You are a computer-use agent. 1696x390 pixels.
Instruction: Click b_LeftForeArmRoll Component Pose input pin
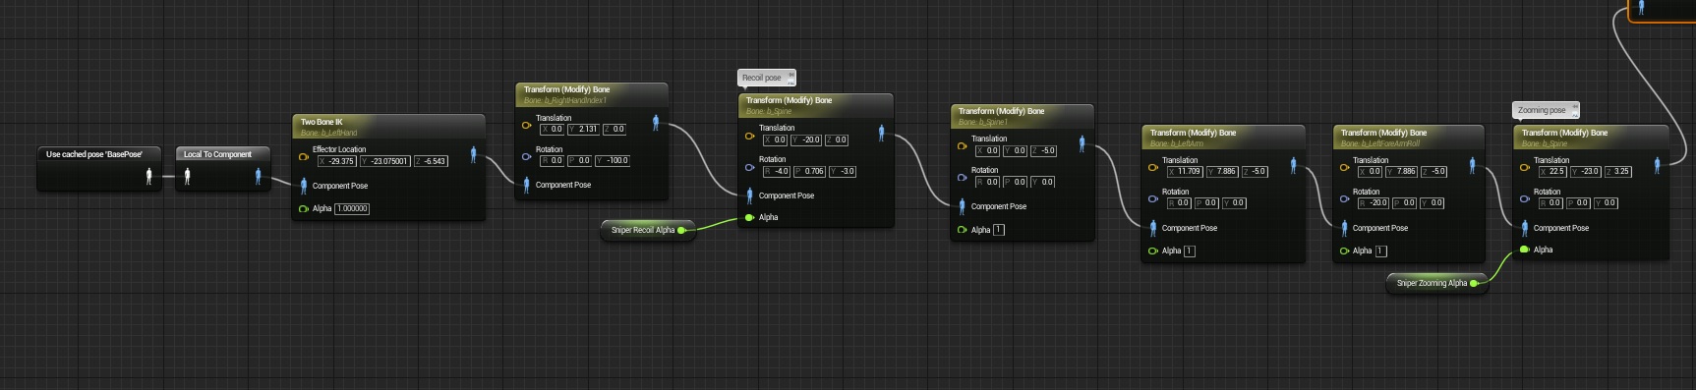click(x=1344, y=228)
